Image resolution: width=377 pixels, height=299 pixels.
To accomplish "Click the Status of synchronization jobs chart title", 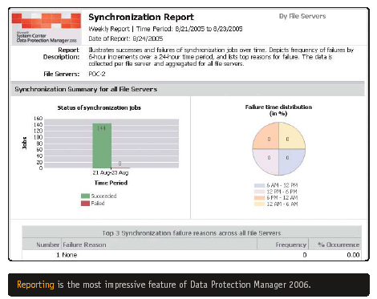I will pos(99,107).
